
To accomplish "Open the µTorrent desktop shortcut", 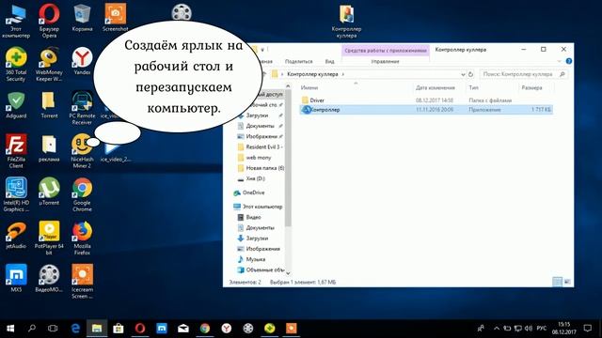I will [x=49, y=192].
